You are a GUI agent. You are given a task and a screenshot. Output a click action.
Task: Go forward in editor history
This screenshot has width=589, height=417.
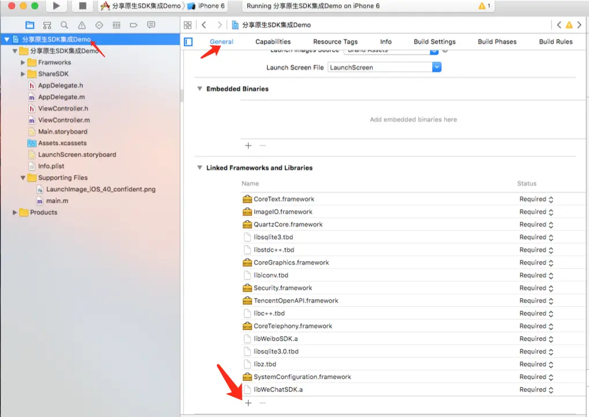(x=220, y=25)
